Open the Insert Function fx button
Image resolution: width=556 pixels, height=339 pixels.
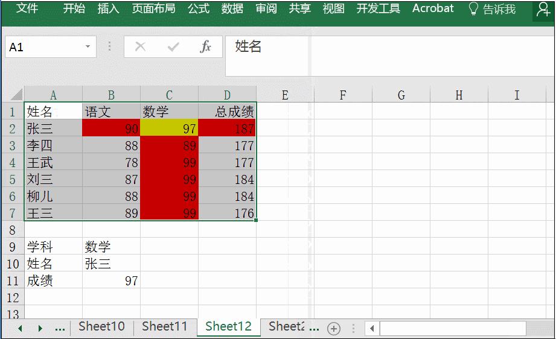tap(205, 46)
